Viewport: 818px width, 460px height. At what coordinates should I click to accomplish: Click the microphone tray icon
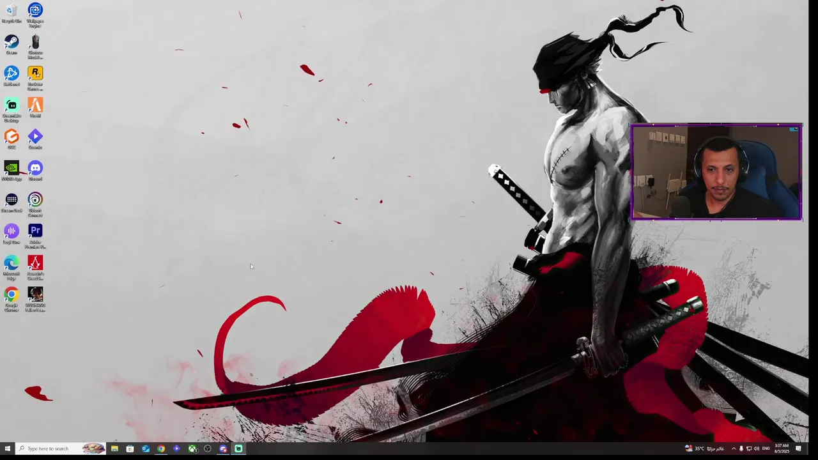[x=741, y=448]
